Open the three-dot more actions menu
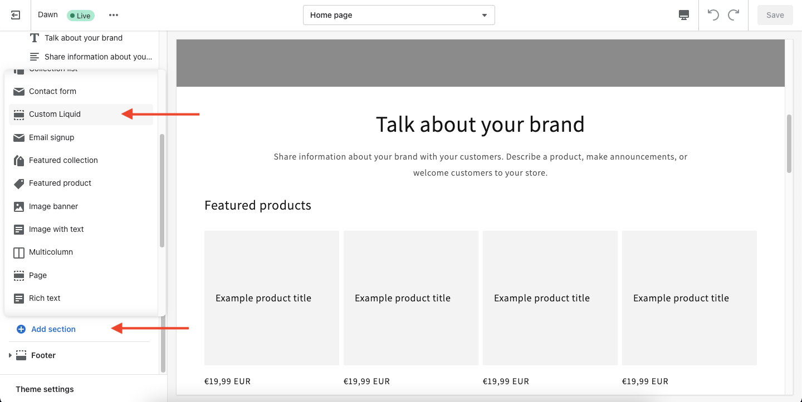Viewport: 802px width, 402px height. tap(114, 15)
